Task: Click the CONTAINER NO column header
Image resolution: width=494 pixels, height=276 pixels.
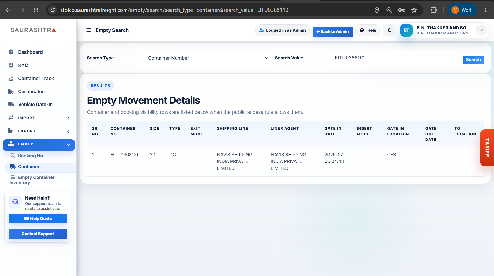Action: coord(123,131)
